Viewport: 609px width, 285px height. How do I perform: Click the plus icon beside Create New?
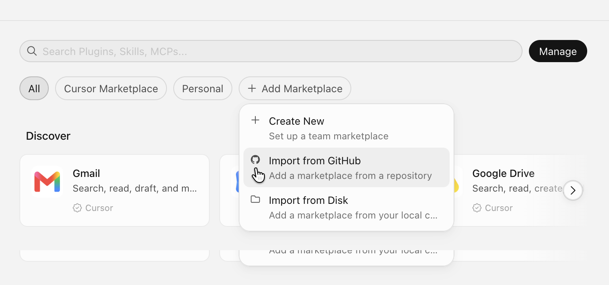click(x=255, y=120)
